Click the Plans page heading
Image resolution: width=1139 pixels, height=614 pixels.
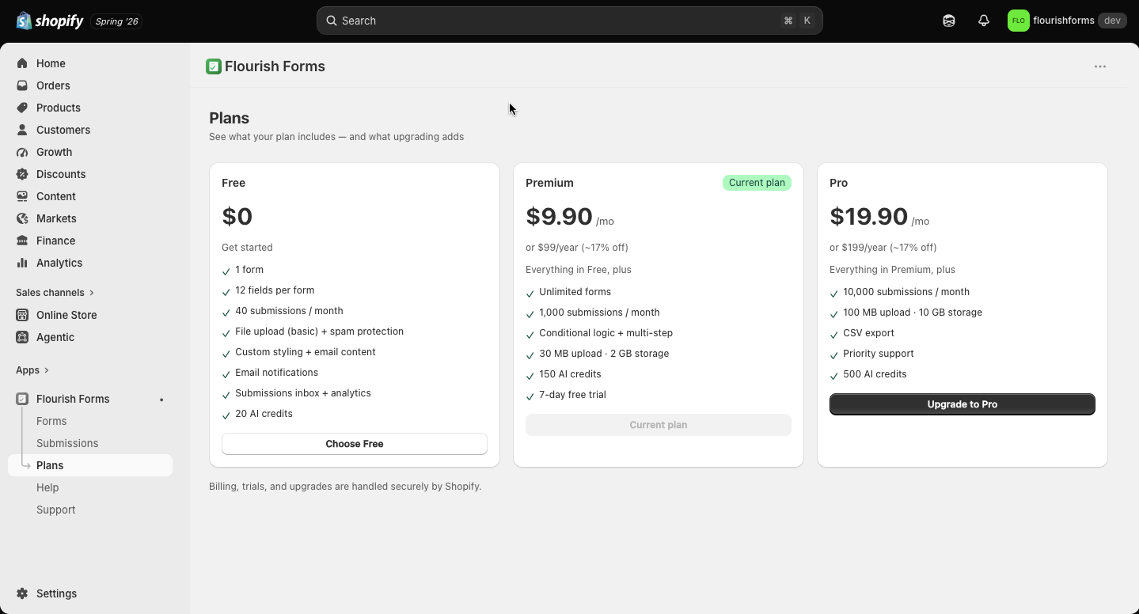(x=229, y=118)
